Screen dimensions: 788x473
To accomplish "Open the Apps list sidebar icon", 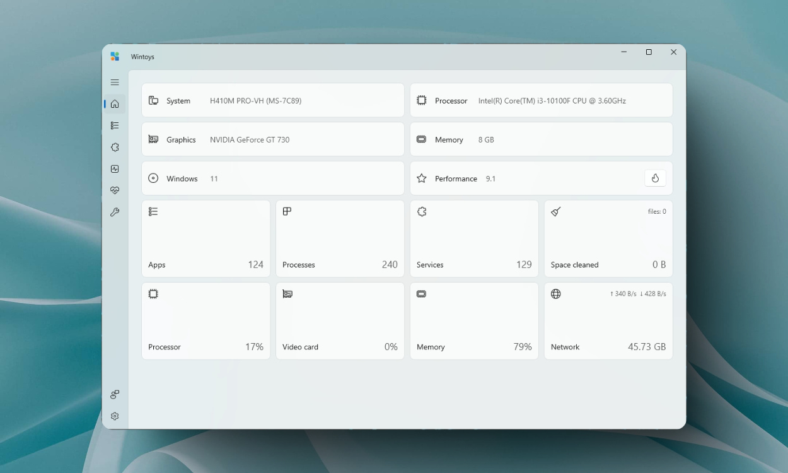I will tap(115, 126).
